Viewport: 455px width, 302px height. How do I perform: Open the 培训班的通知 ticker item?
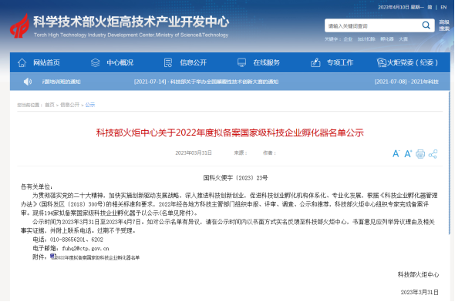tap(61, 82)
